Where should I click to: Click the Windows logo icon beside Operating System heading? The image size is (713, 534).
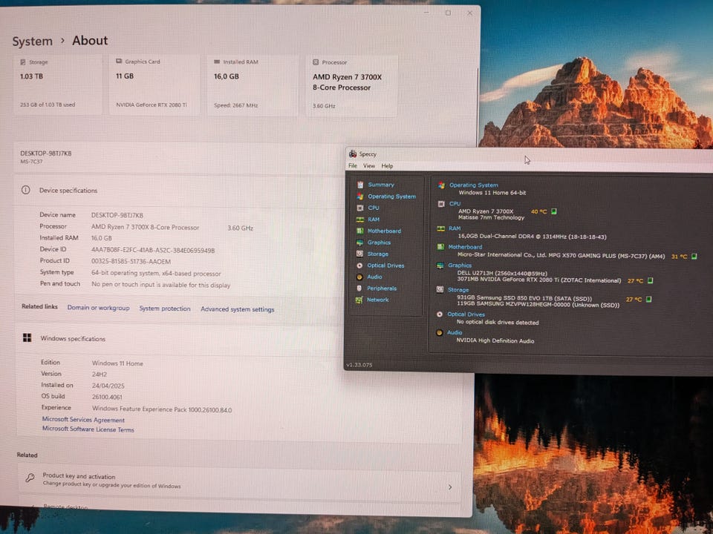click(441, 185)
